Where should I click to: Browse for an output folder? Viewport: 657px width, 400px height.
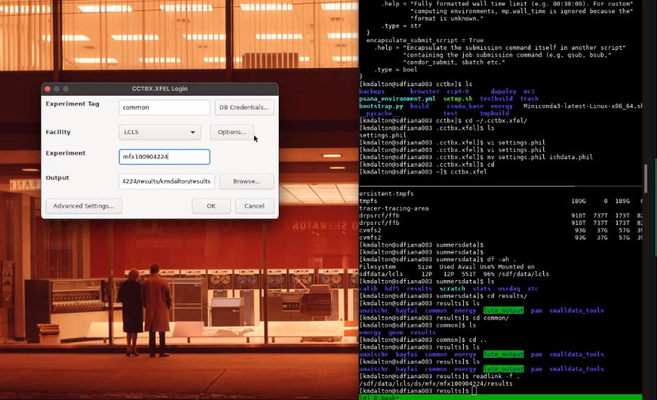(x=246, y=181)
